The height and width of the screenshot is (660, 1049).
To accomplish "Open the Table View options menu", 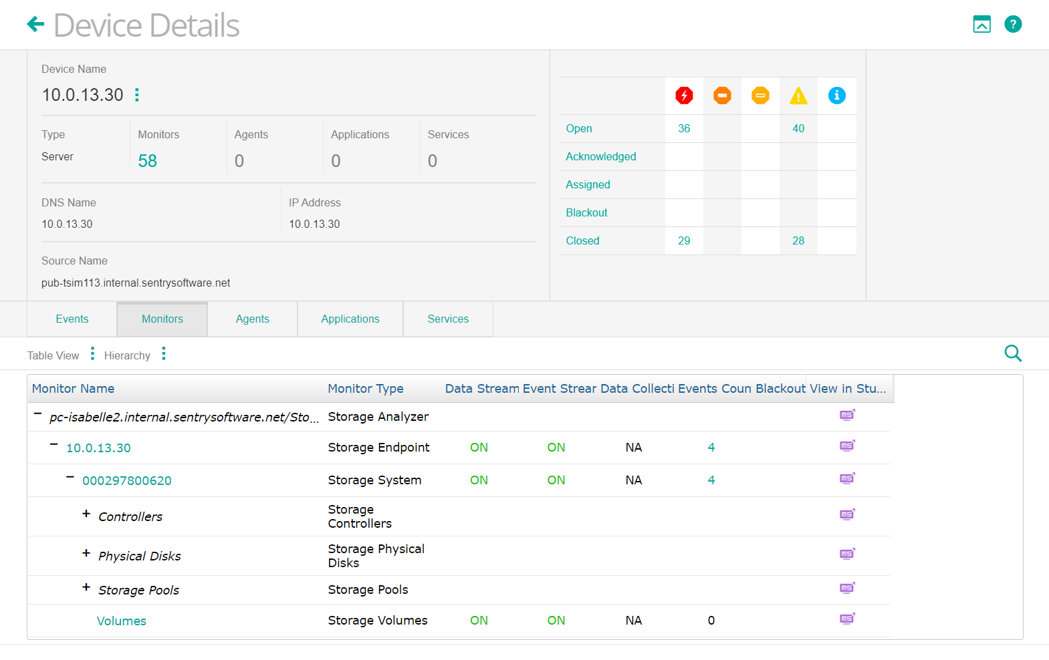I will pyautogui.click(x=92, y=354).
